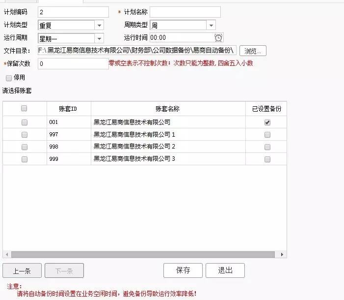This screenshot has width=344, height=300.
Task: Click the scrollbar left arrow
Action: click(7, 254)
